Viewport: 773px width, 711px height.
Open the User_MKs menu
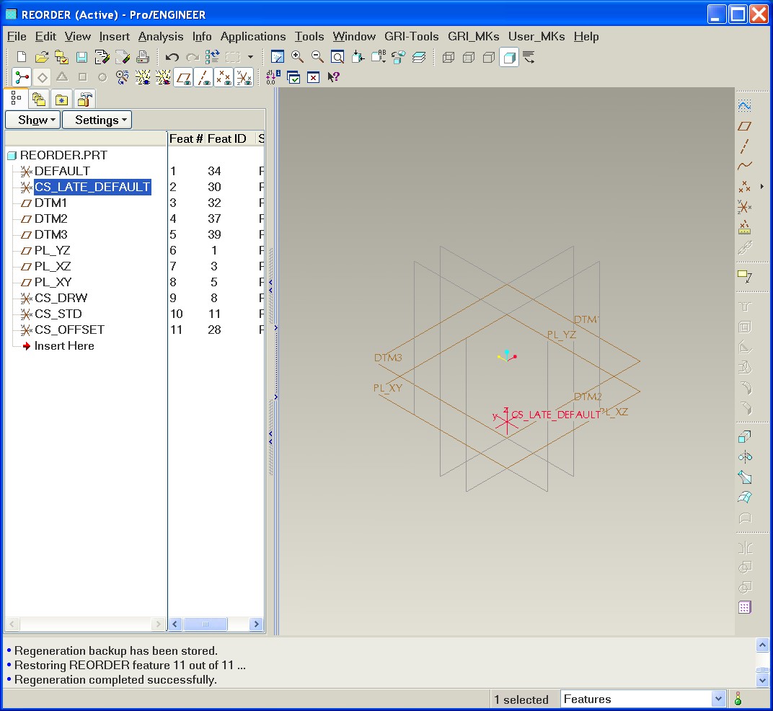pyautogui.click(x=536, y=37)
